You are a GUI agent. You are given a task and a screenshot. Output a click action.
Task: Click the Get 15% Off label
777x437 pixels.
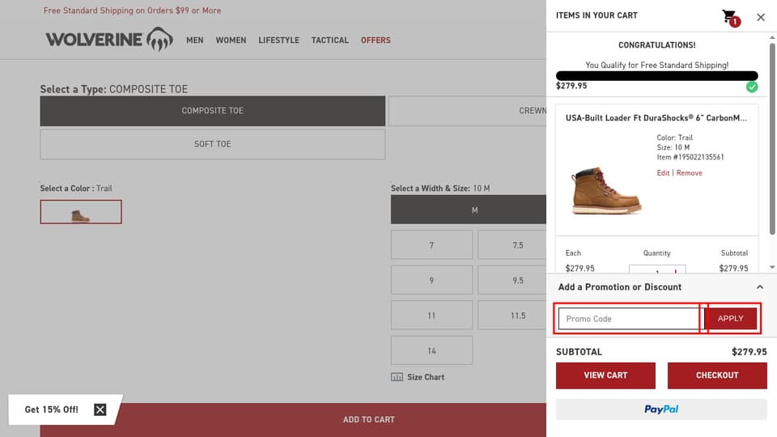click(x=52, y=409)
